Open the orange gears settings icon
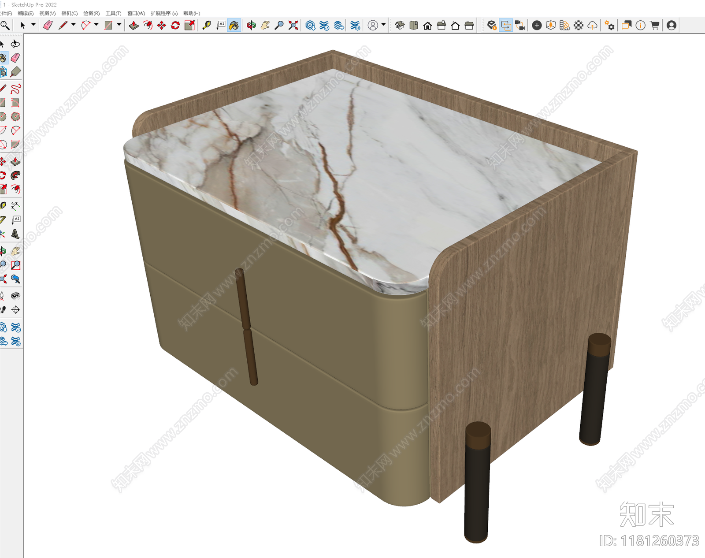The width and height of the screenshot is (705, 558). (x=609, y=26)
